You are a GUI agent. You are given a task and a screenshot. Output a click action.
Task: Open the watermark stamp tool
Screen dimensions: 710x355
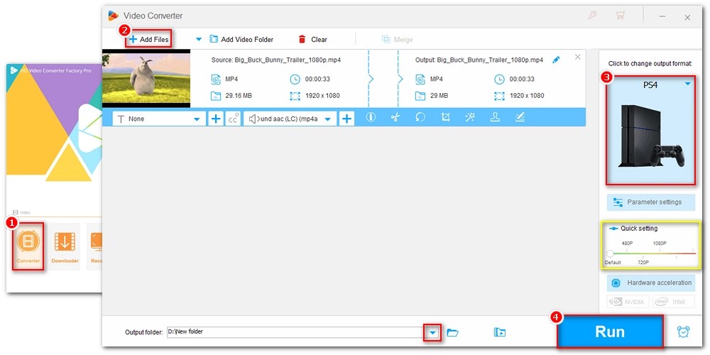coord(495,117)
